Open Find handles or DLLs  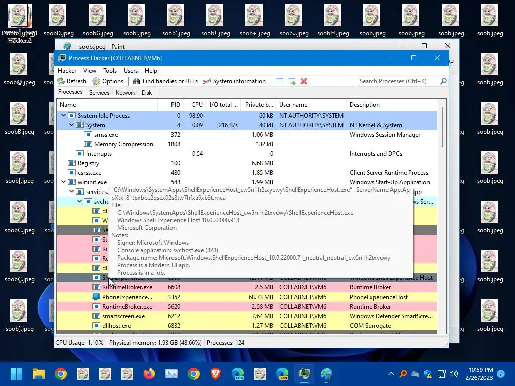point(165,81)
